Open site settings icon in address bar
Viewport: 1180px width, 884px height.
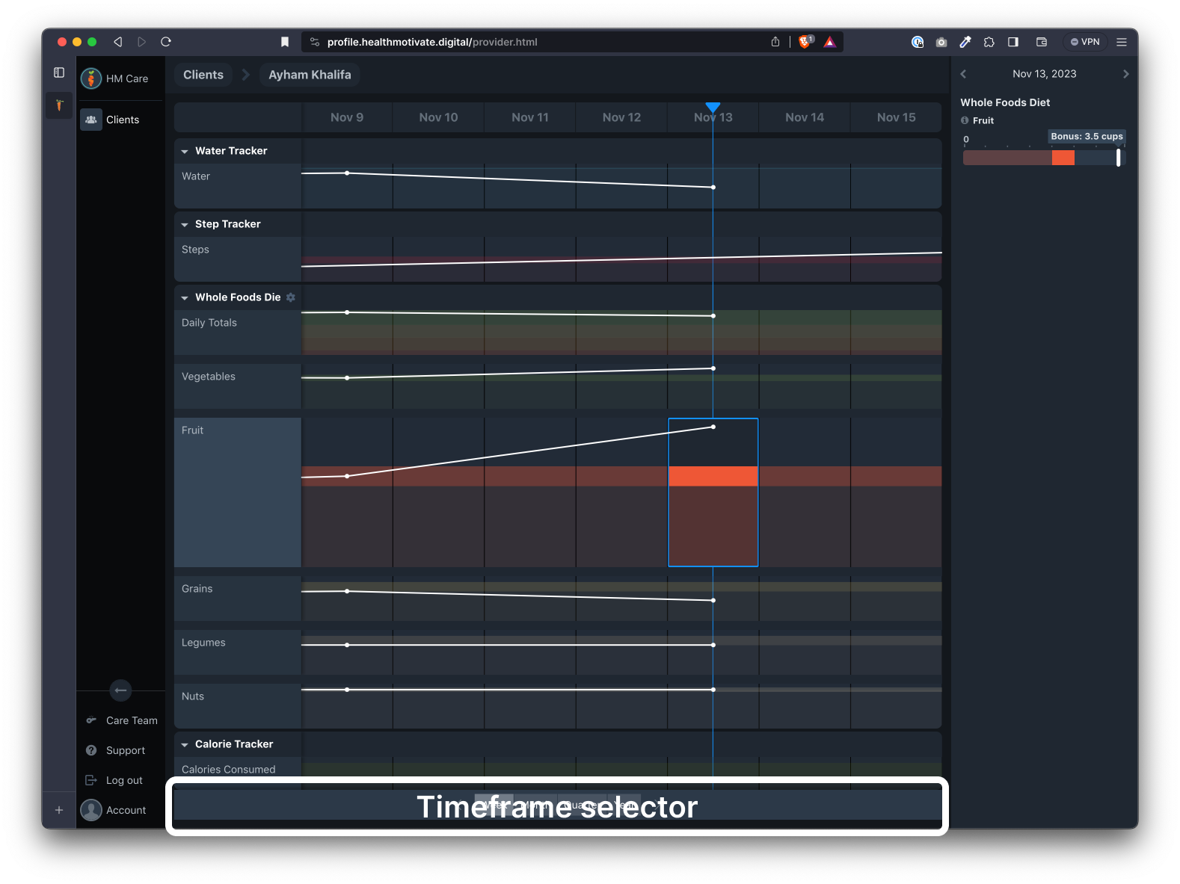[315, 42]
